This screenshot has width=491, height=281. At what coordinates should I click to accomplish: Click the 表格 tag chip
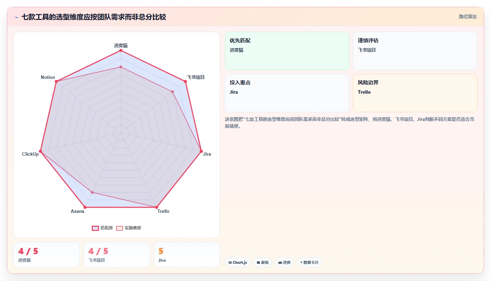(262, 262)
